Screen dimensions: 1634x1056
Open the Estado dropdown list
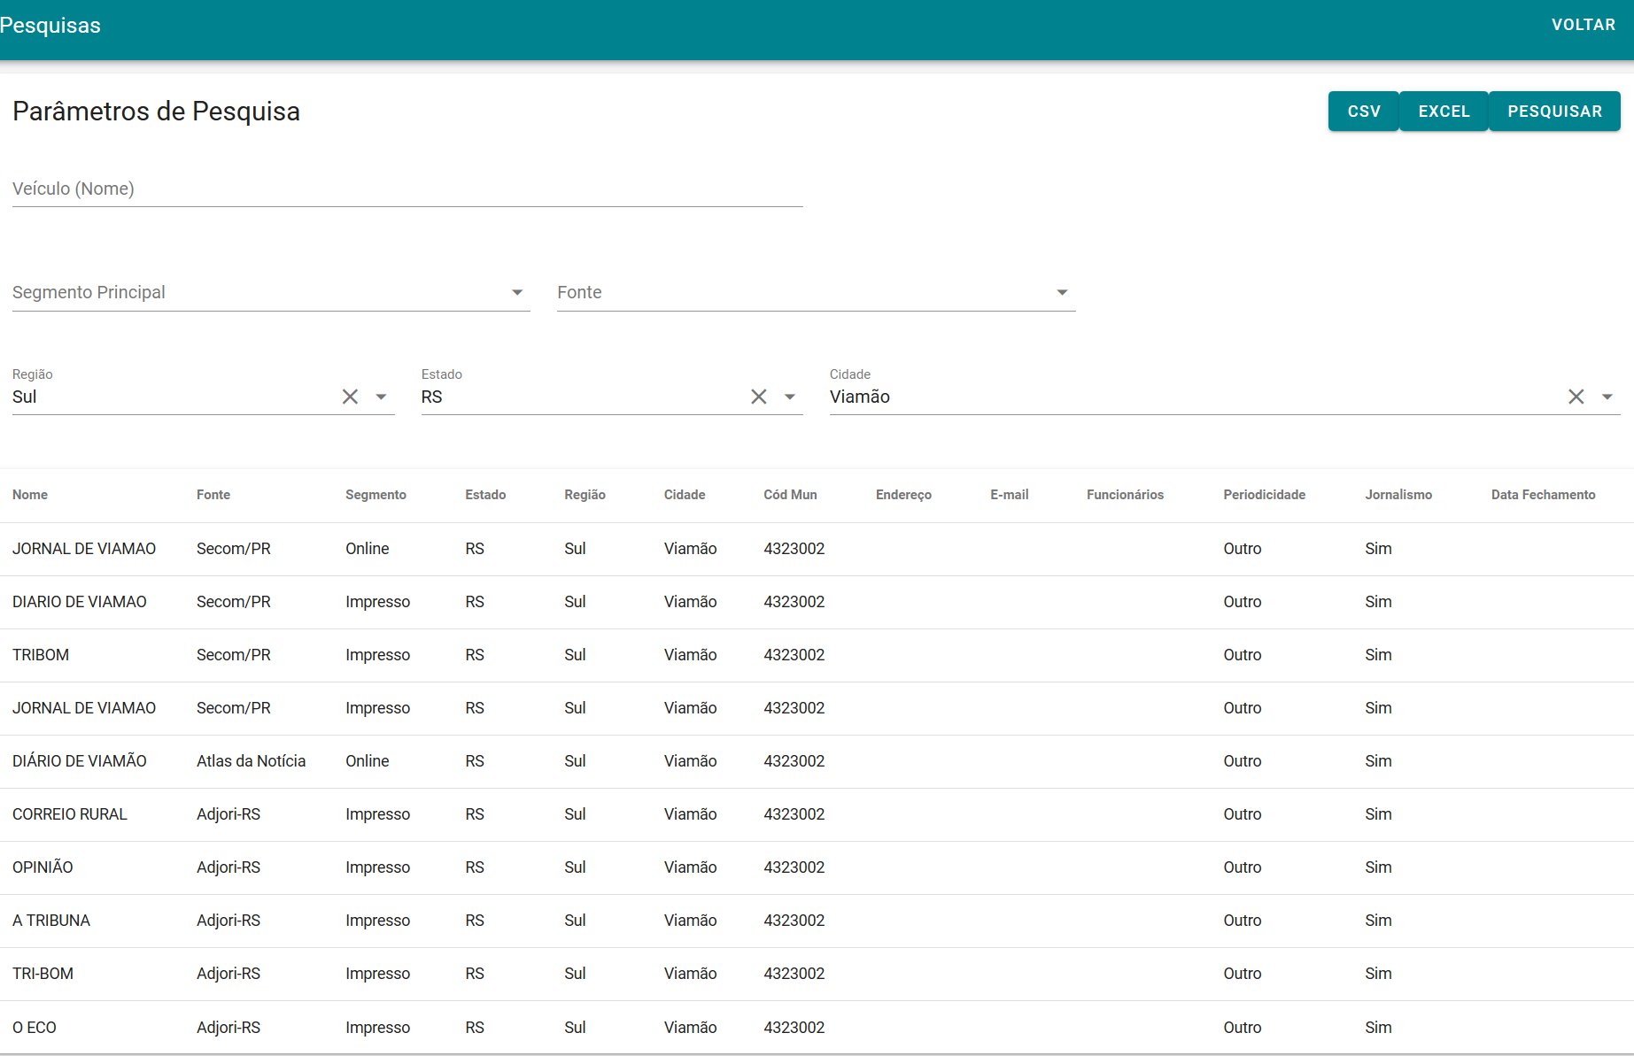[790, 397]
